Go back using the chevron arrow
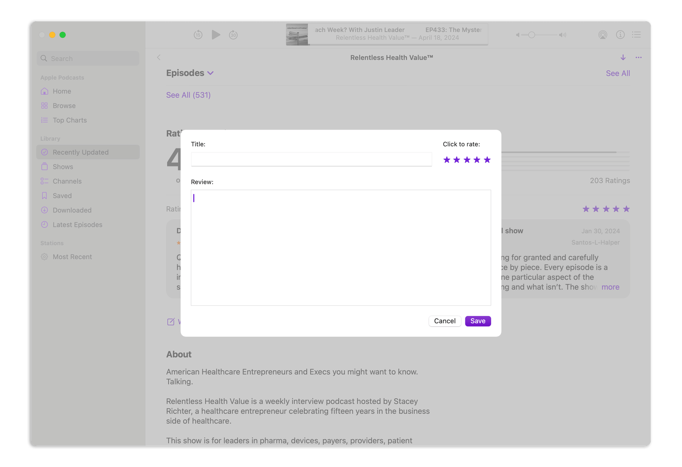Image resolution: width=682 pixels, height=467 pixels. tap(159, 58)
